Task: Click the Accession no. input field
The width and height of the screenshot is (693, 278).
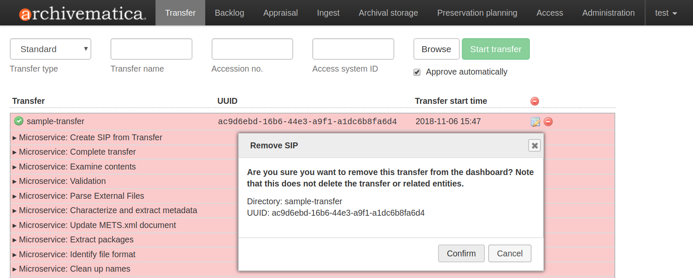Action: (x=252, y=49)
